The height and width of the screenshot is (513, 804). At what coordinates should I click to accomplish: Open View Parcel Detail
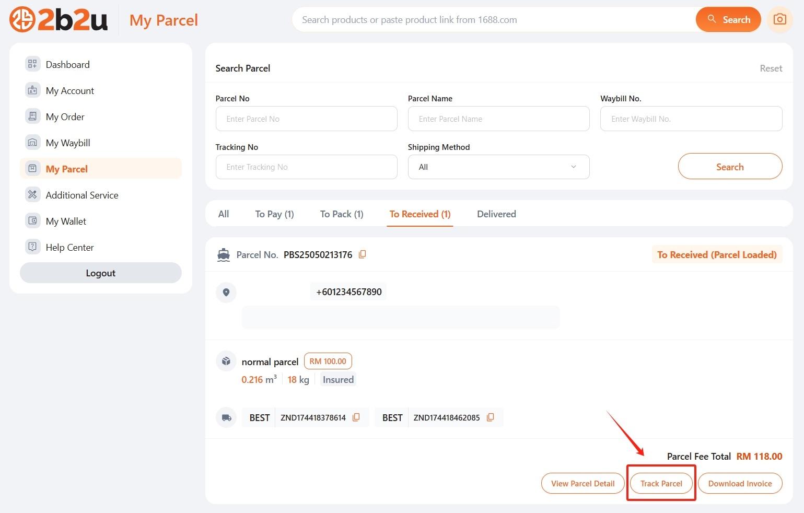[x=582, y=483]
